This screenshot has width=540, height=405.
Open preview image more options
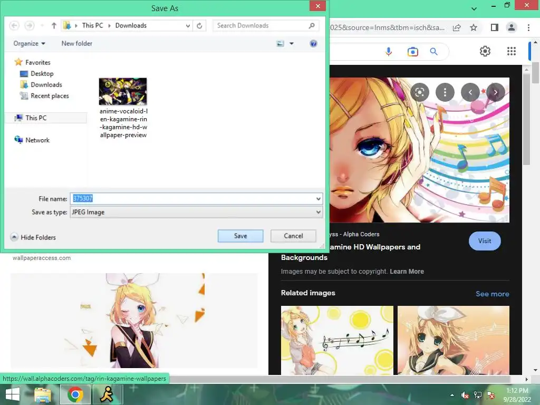tap(445, 92)
